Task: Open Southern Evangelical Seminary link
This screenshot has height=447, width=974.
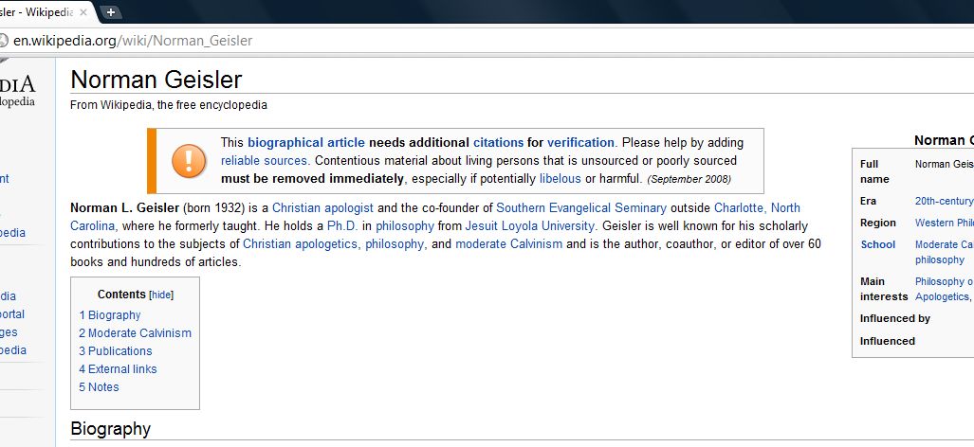Action: click(581, 207)
